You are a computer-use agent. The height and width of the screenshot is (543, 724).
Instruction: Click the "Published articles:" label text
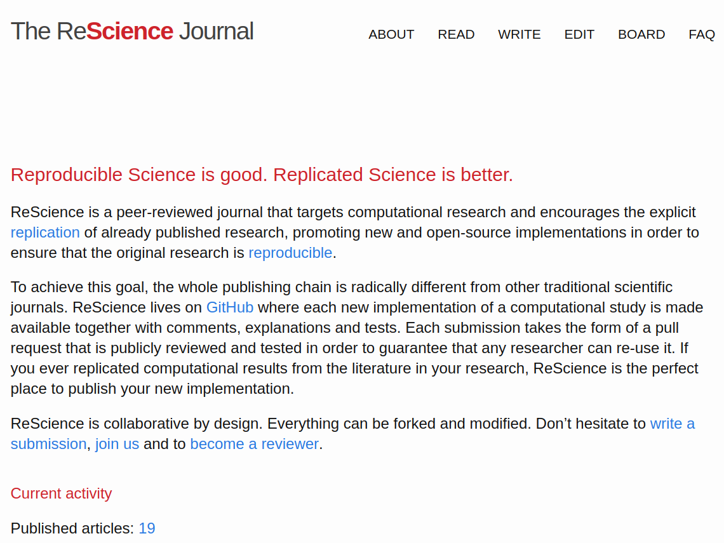(72, 528)
